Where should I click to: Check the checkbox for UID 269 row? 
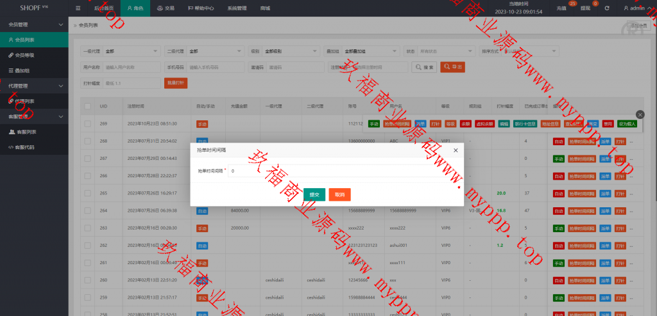87,123
